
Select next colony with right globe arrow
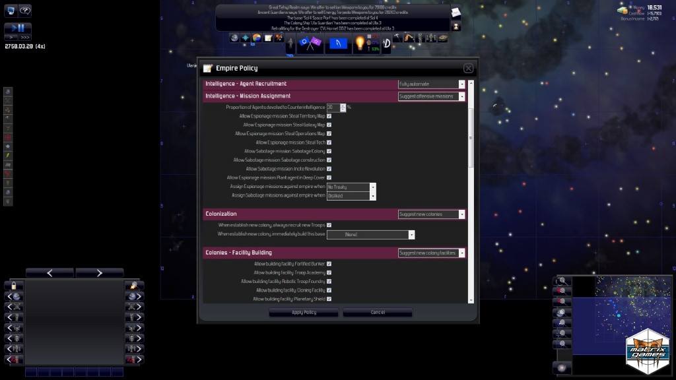(x=135, y=296)
